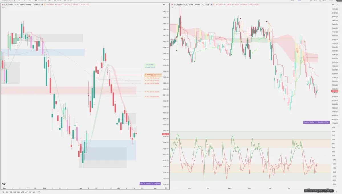Click the Nov date label on right time axis
This screenshot has width=342, height=194.
[x=189, y=188]
